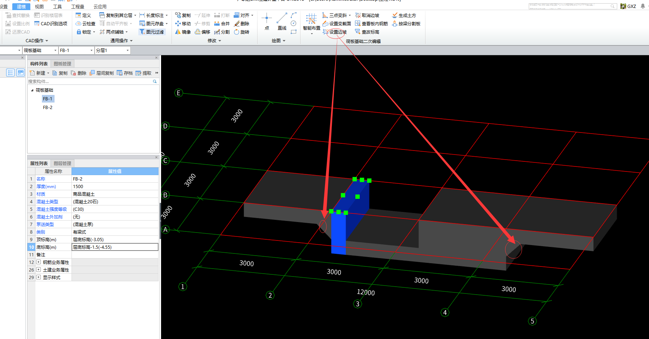The height and width of the screenshot is (339, 649).
Task: Toggle list view icon in left panel
Action: (10, 73)
